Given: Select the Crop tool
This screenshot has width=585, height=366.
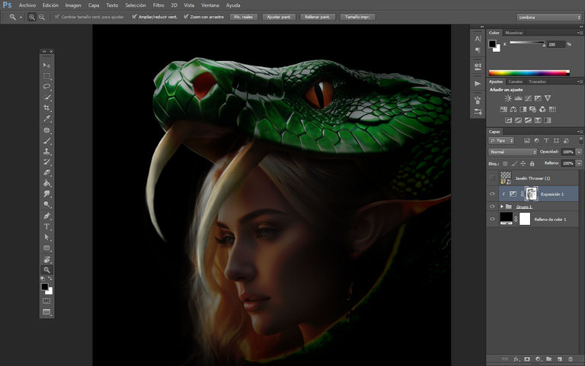Looking at the screenshot, I should pos(46,108).
